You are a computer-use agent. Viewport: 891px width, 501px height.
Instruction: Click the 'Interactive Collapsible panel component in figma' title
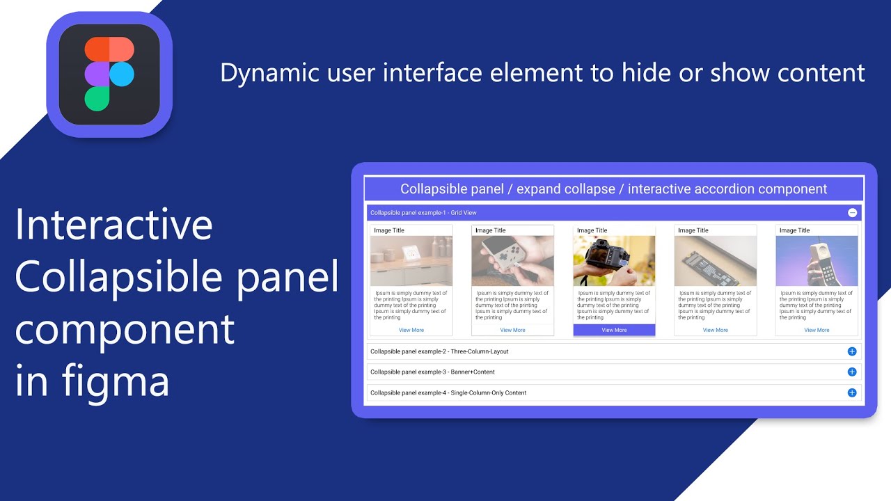(176, 303)
